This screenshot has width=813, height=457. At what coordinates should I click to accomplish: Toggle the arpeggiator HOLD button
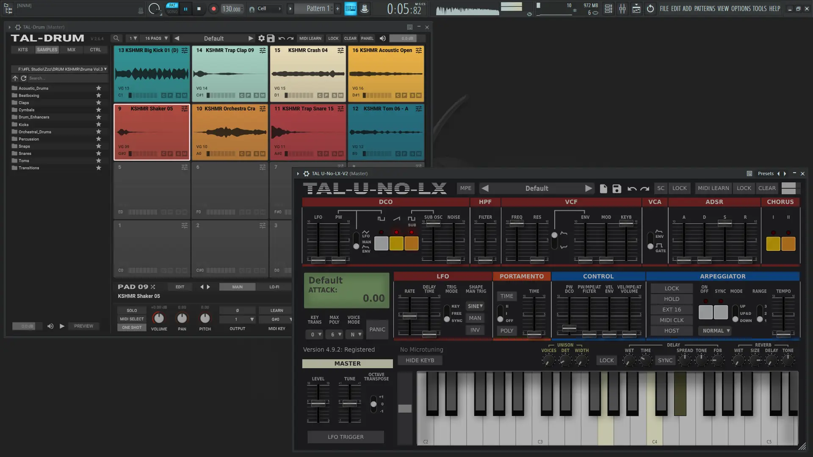tap(671, 299)
